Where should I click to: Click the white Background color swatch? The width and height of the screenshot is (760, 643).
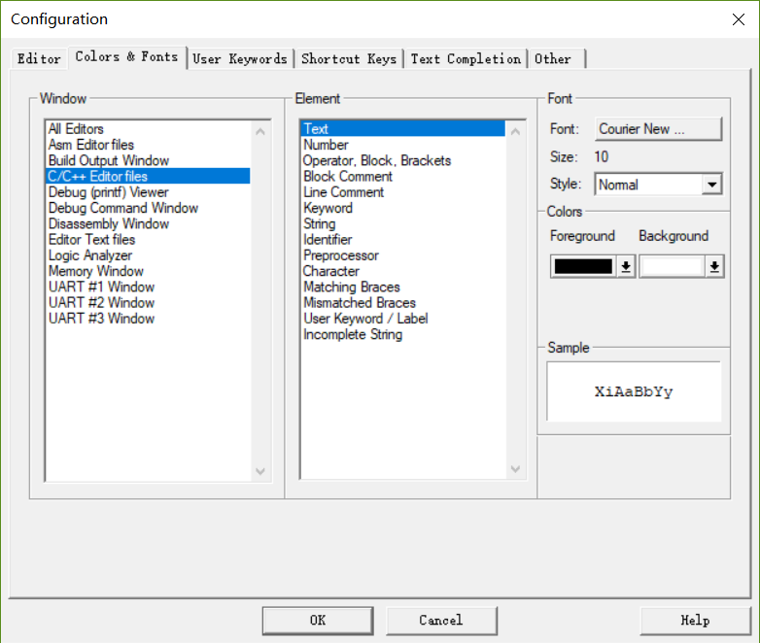672,266
